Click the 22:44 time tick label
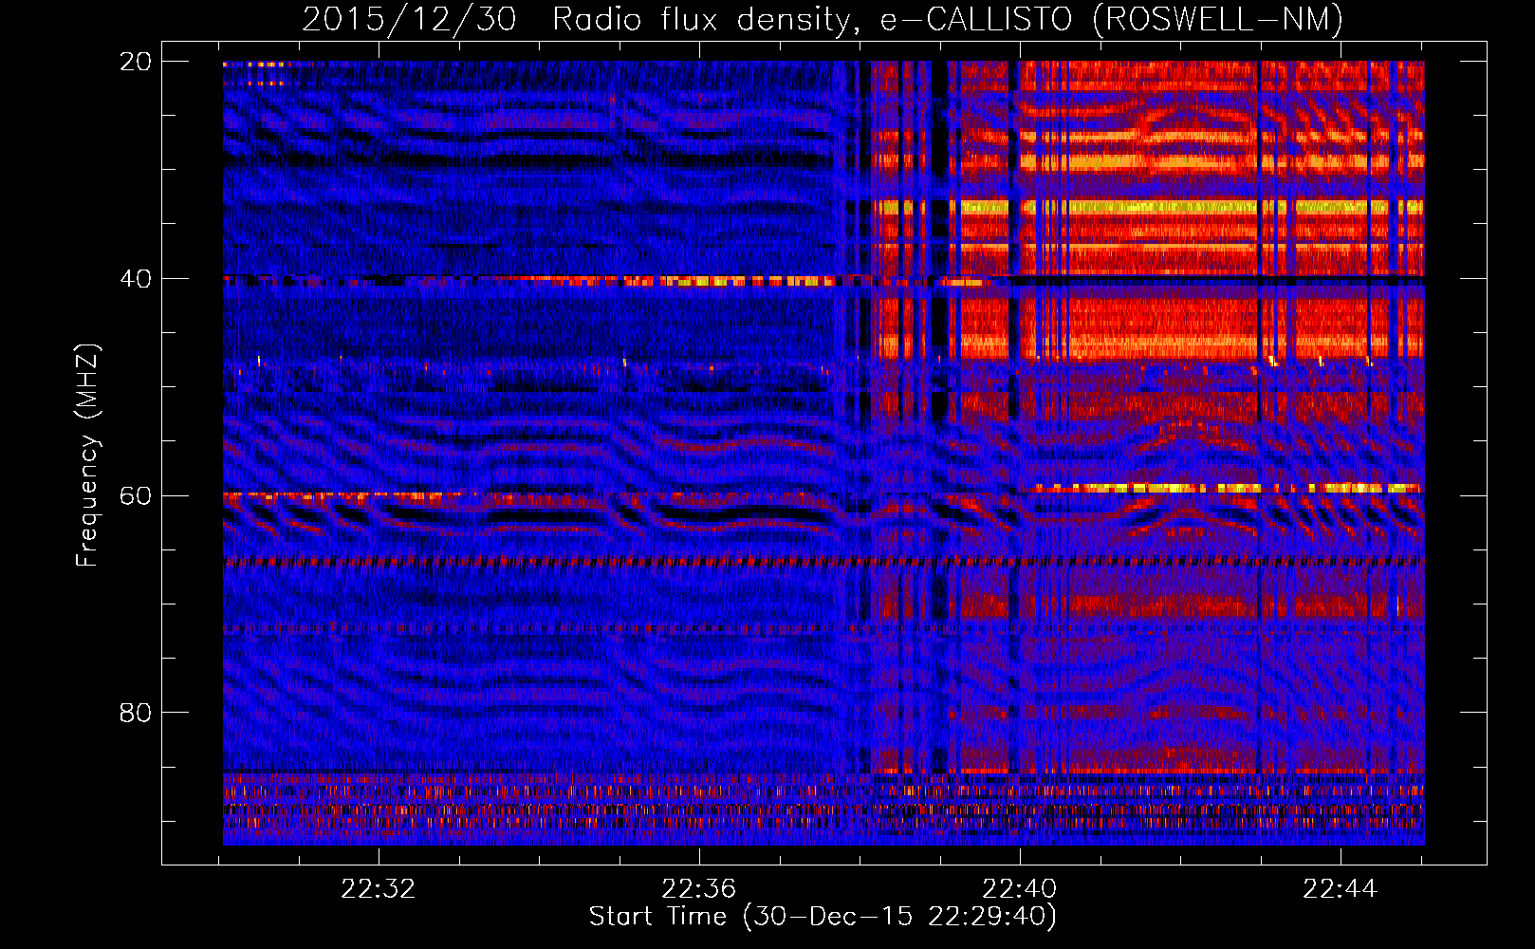Screen dimensions: 1535x949 [1341, 889]
